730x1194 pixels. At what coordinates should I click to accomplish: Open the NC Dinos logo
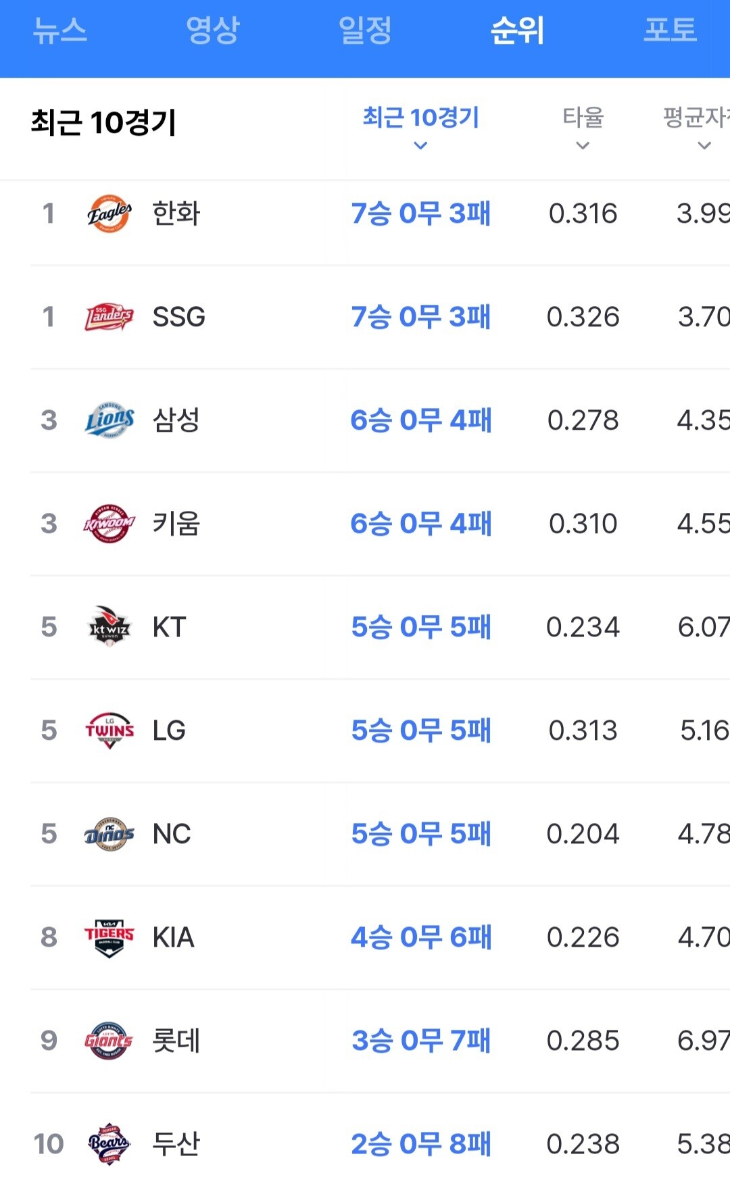point(109,834)
